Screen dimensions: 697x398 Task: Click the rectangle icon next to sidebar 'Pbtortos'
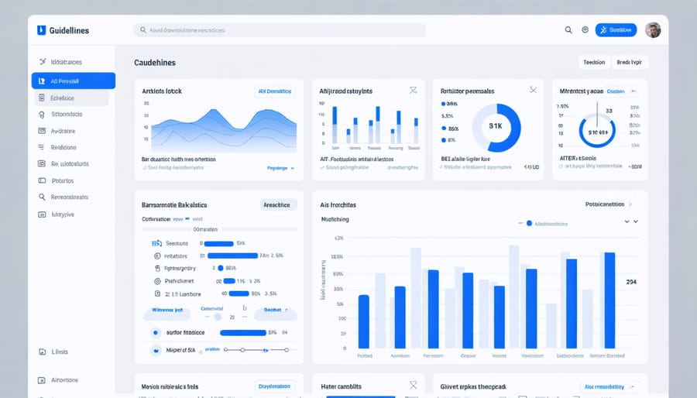(x=42, y=180)
